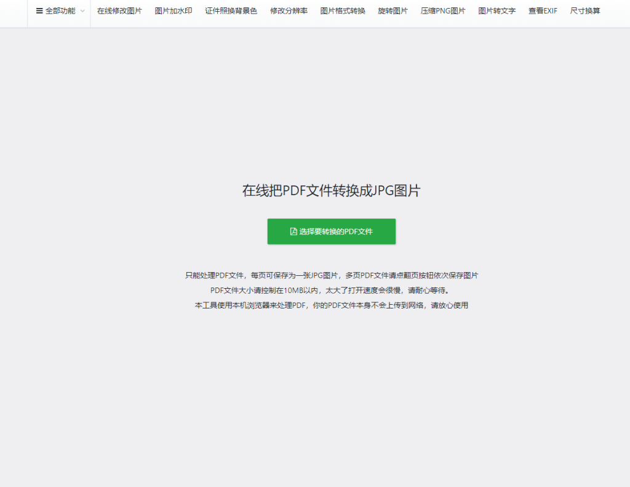Expand the 全部功能 navigation menu
Image resolution: width=630 pixels, height=487 pixels.
(x=58, y=10)
